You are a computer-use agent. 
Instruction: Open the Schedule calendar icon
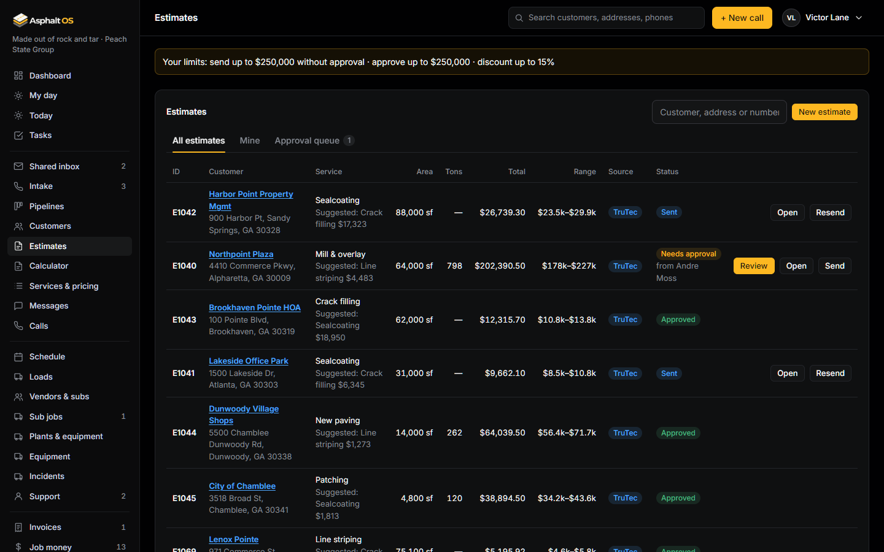point(18,357)
